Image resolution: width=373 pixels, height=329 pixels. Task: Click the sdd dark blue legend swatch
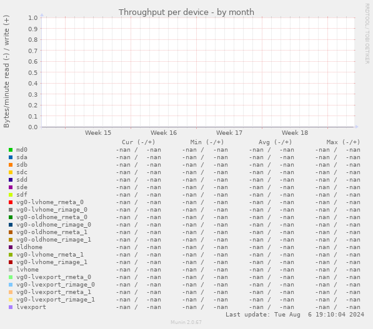[11, 180]
